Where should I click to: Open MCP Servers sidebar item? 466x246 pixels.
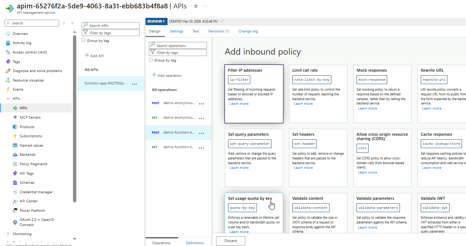pyautogui.click(x=30, y=118)
